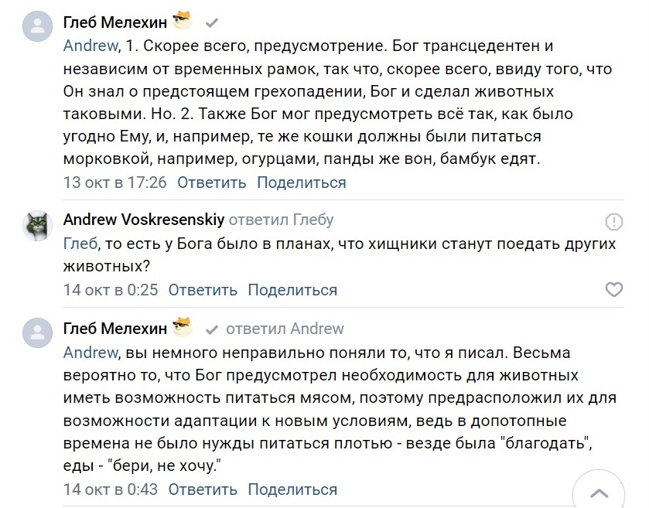Click the exclamation report icon on Andrew's comment
This screenshot has height=508, width=649.
[x=613, y=222]
